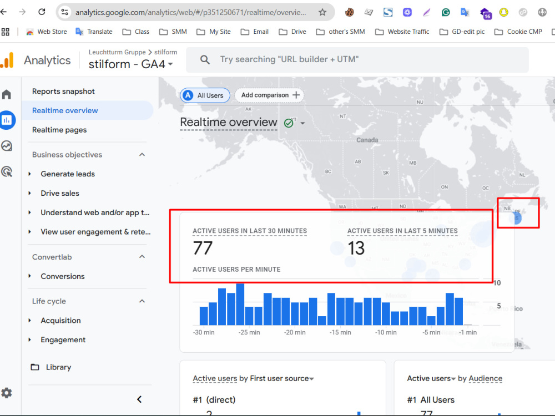Open the Chrome apps grid icon

pos(6,32)
